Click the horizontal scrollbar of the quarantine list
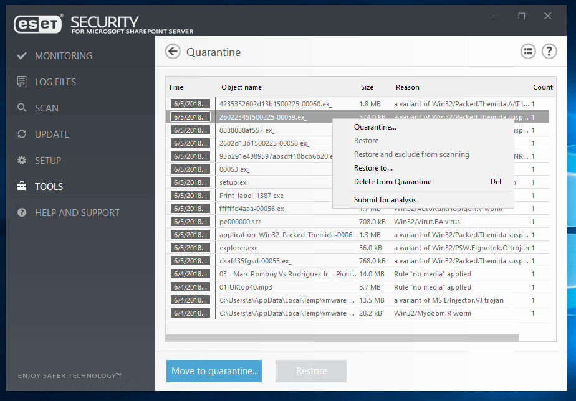 (342, 337)
